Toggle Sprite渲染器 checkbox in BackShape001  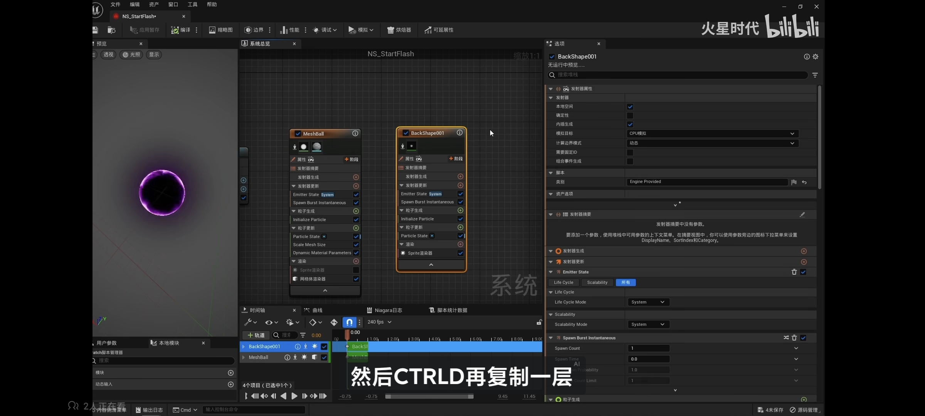pyautogui.click(x=460, y=253)
